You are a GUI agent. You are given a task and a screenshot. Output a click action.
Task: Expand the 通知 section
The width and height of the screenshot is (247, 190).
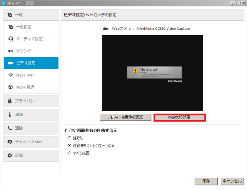point(31,115)
